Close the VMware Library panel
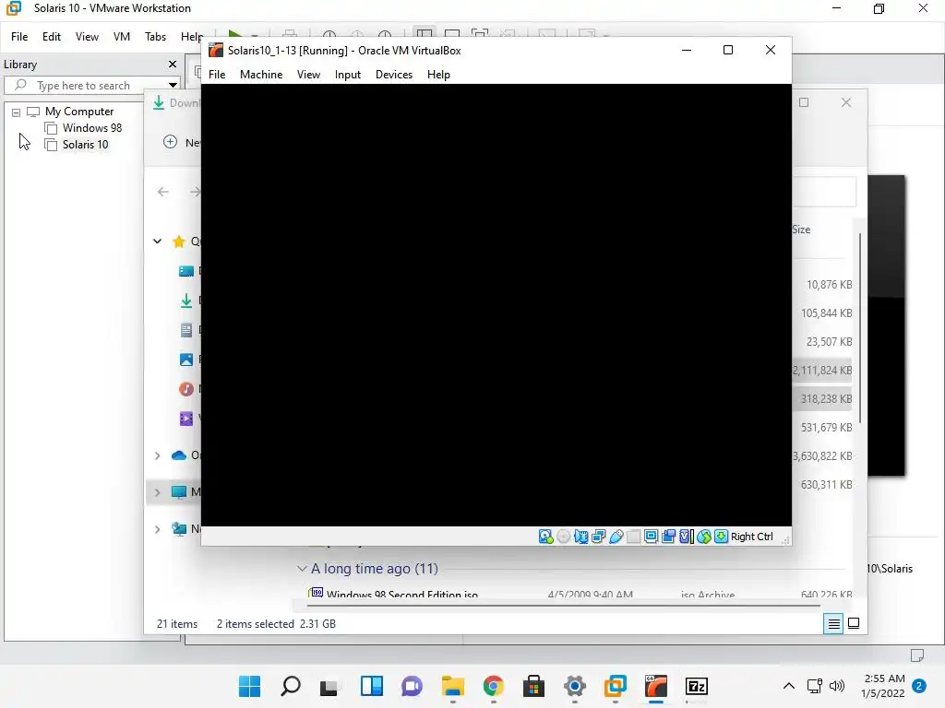945x708 pixels. pos(173,64)
